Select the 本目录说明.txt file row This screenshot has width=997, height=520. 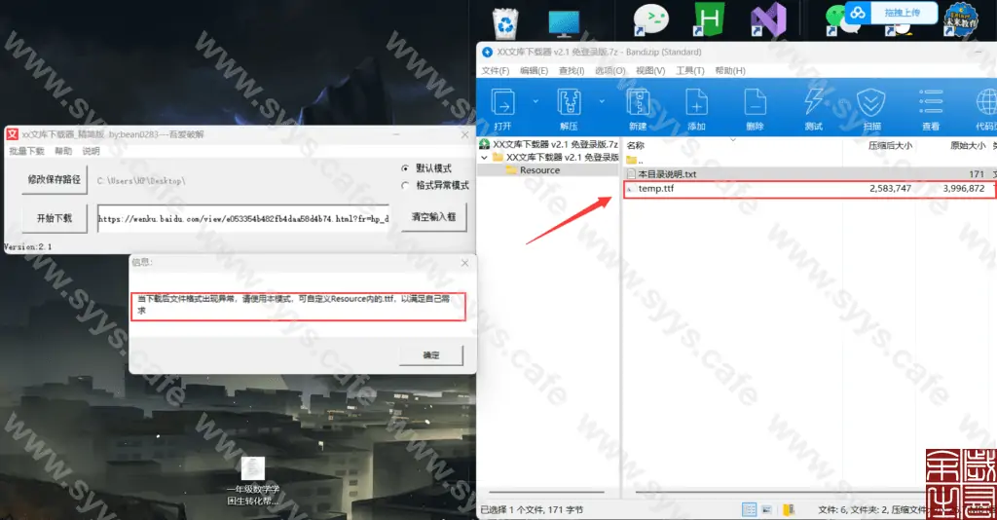tap(810, 174)
